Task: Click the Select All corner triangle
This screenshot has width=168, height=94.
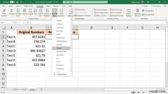Action: (4, 28)
